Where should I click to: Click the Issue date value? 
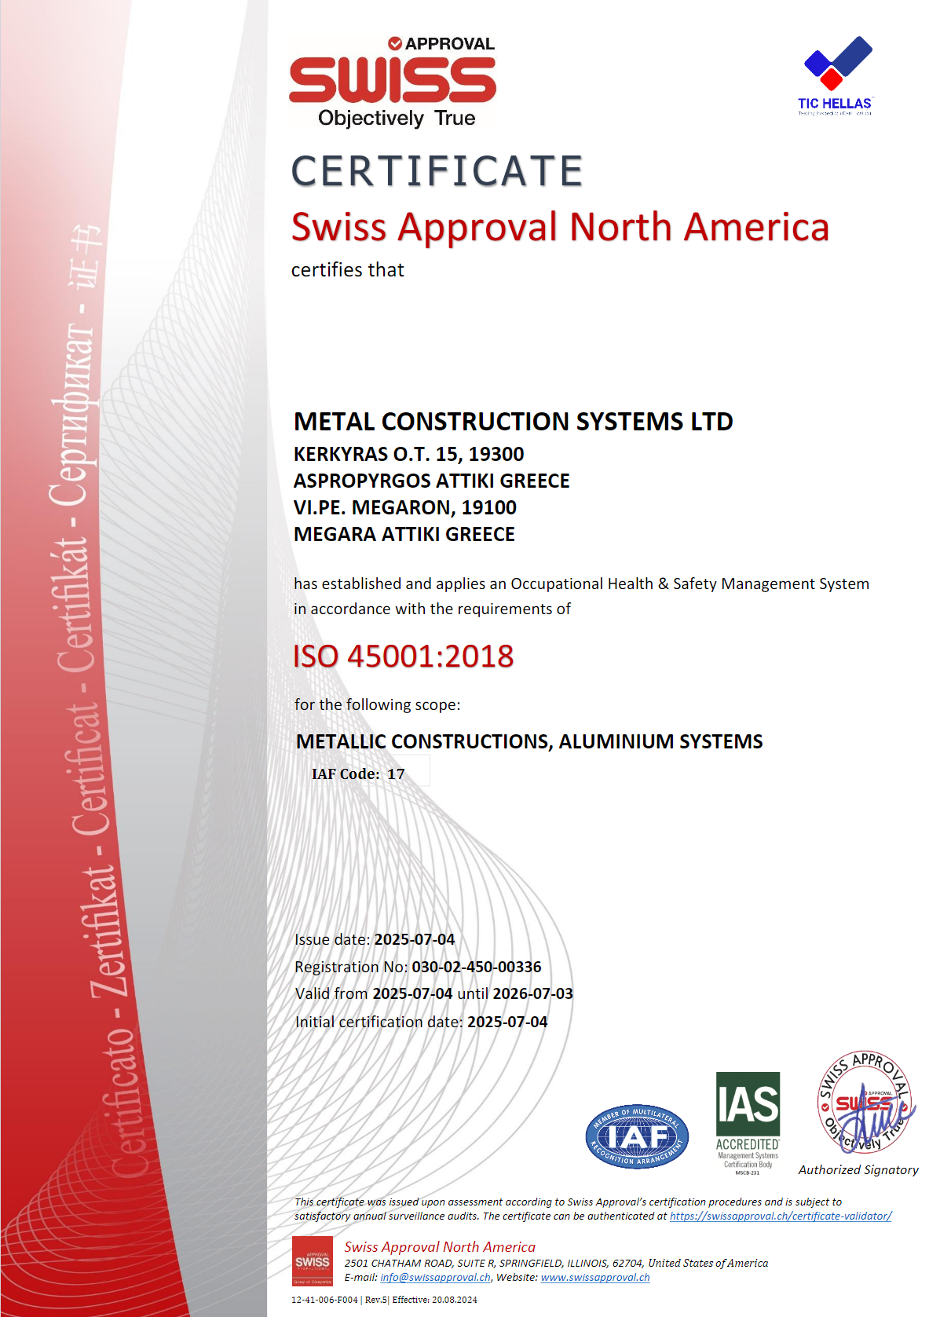pos(414,939)
